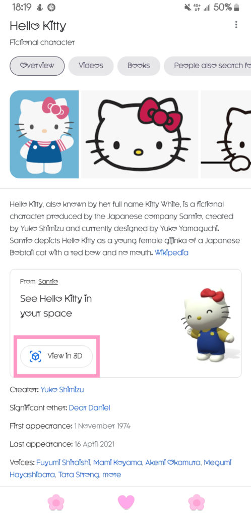Open the Sanrio source link

click(x=48, y=282)
